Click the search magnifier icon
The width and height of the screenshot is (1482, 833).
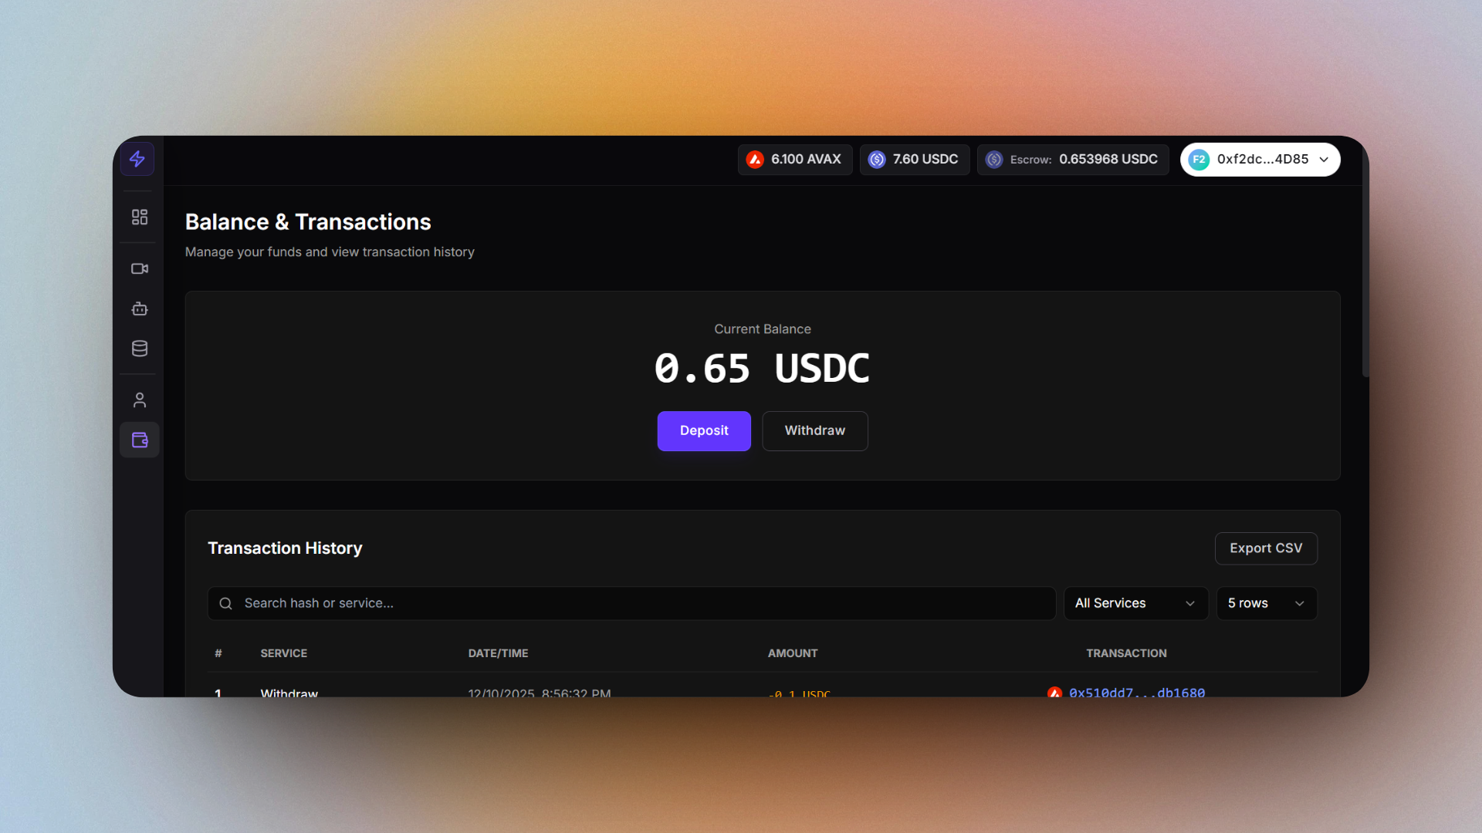click(225, 603)
